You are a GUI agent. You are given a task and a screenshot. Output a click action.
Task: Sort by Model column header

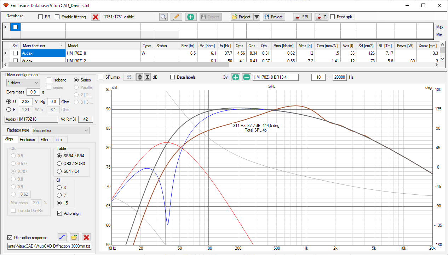pos(103,46)
